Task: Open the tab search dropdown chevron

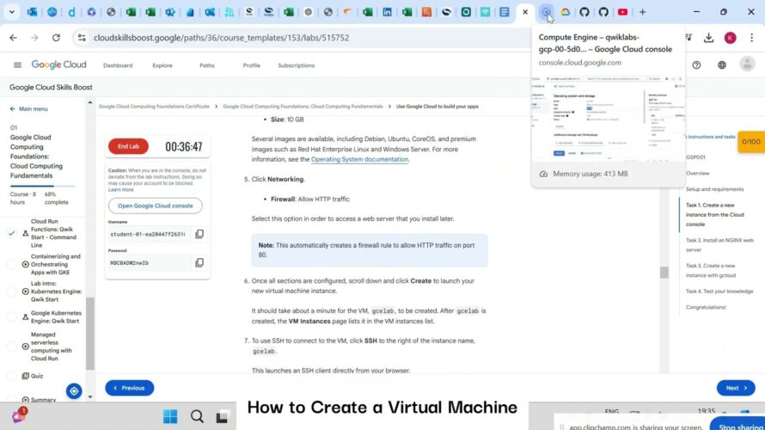Action: [12, 12]
